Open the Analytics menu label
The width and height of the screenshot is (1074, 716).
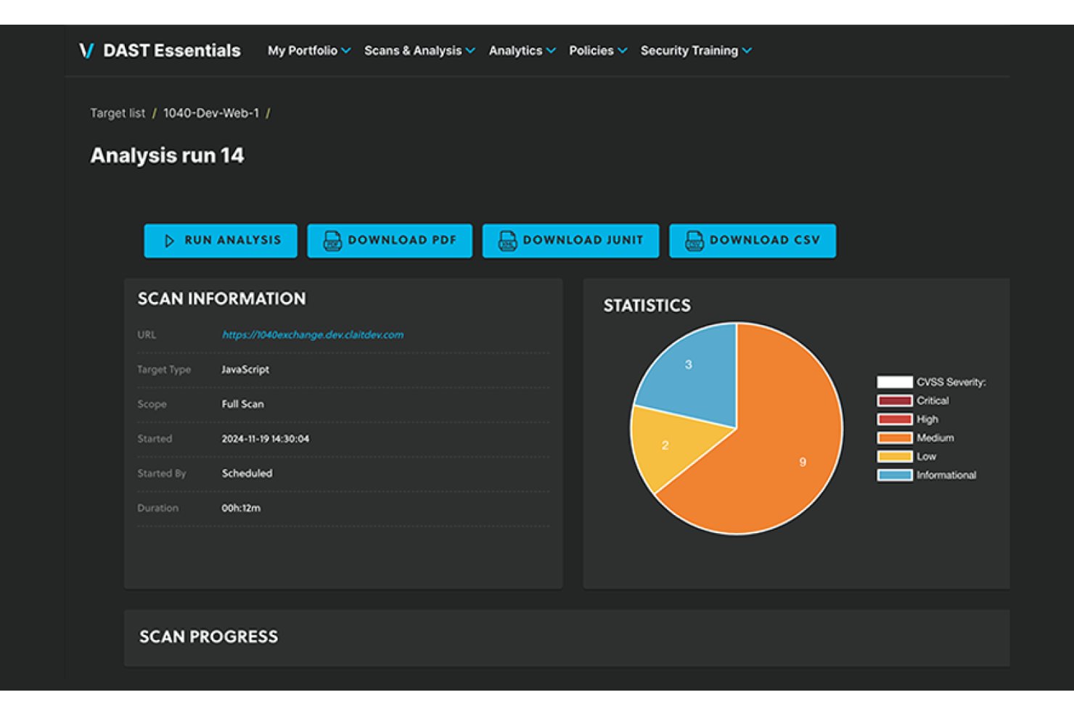click(515, 51)
